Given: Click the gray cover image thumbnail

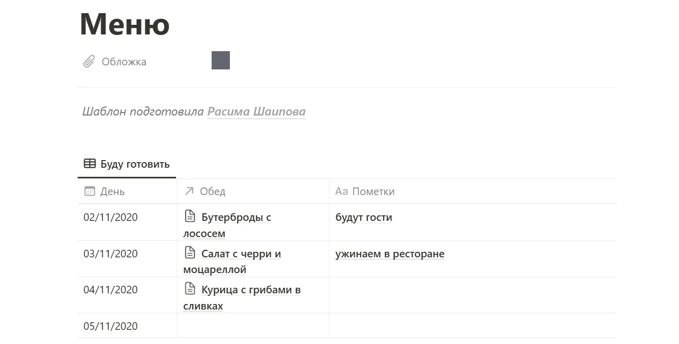Looking at the screenshot, I should 221,60.
